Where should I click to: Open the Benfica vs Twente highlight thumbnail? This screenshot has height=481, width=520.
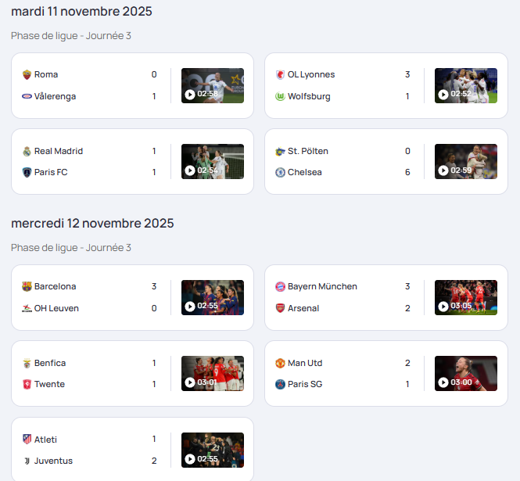pos(213,374)
